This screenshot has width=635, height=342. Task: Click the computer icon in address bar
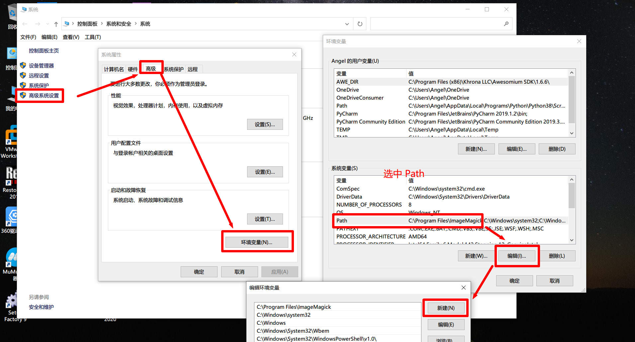pos(67,24)
